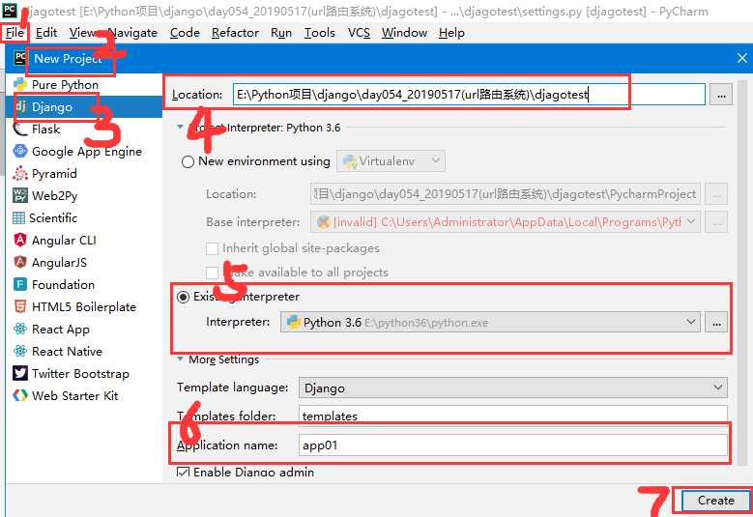Viewport: 753px width, 517px height.
Task: Click the Application name field app01
Action: (513, 445)
